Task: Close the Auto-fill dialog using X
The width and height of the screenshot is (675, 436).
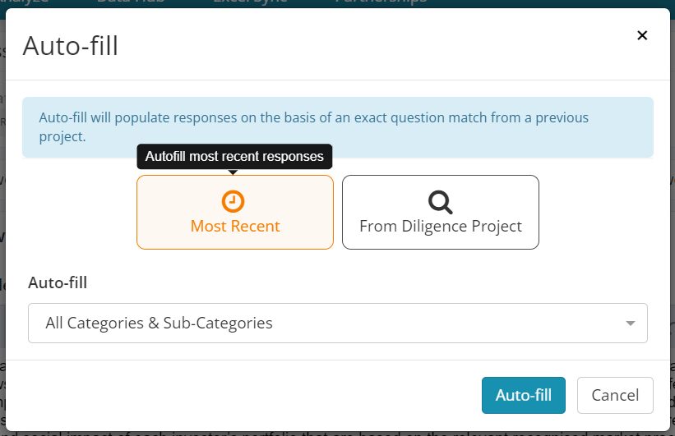Action: point(642,35)
